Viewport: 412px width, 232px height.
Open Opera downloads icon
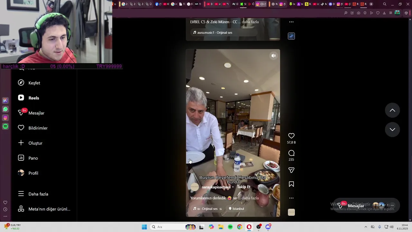tap(384, 13)
